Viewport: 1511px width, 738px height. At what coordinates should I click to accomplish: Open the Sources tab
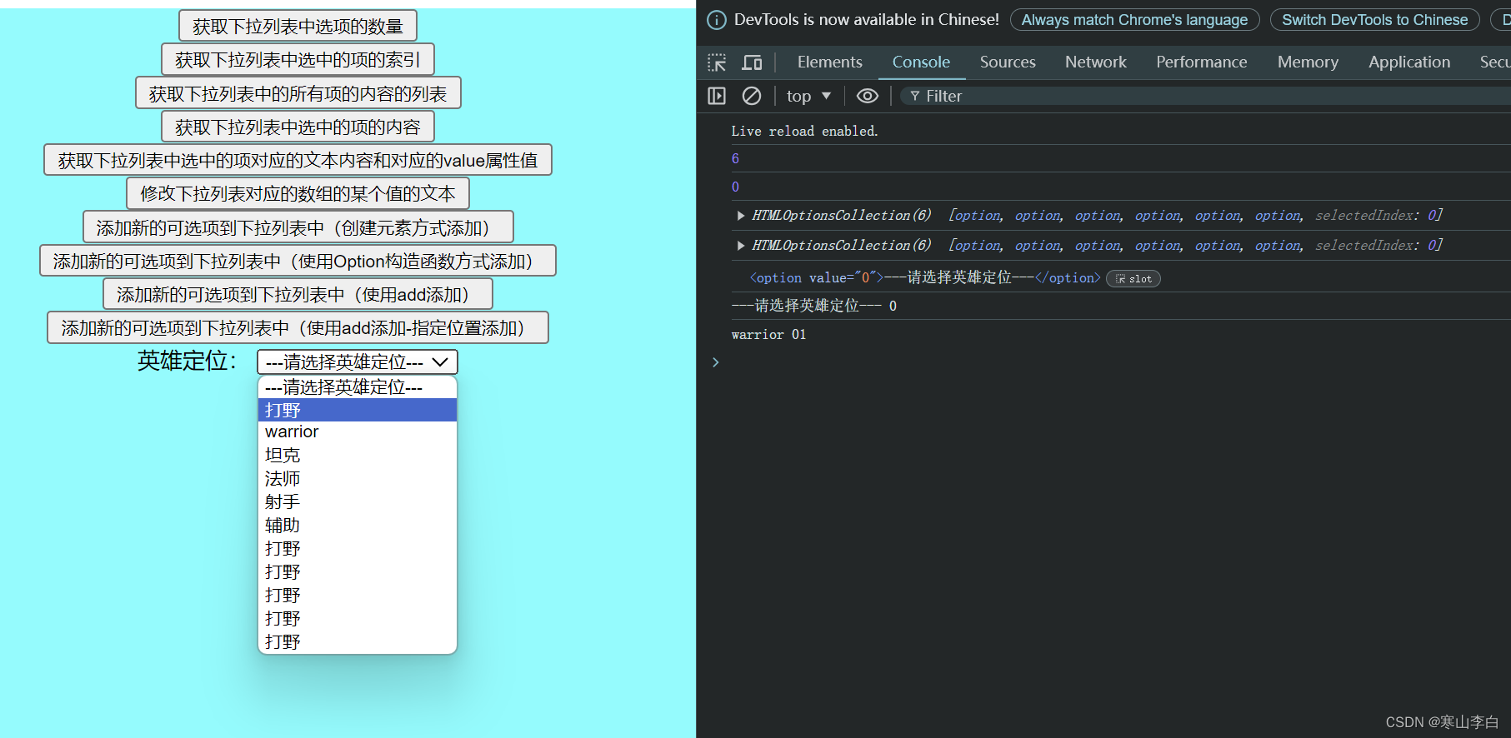click(x=1008, y=62)
